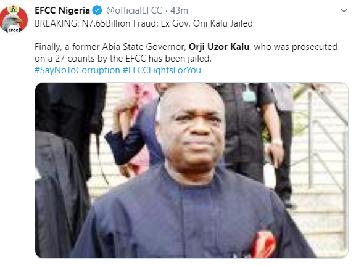Click the coat of arms atop the avatar
The width and height of the screenshot is (356, 265).
click(x=14, y=9)
